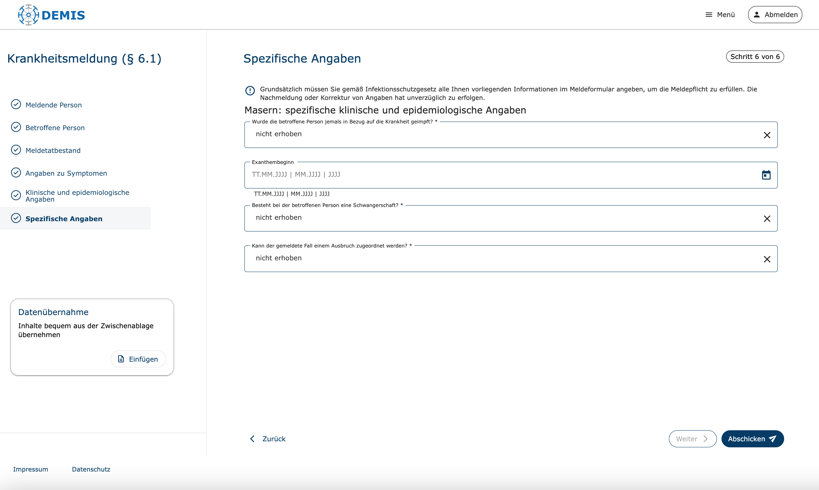
Task: Click the checkmark icon beside Meldende Person
Action: 16,105
